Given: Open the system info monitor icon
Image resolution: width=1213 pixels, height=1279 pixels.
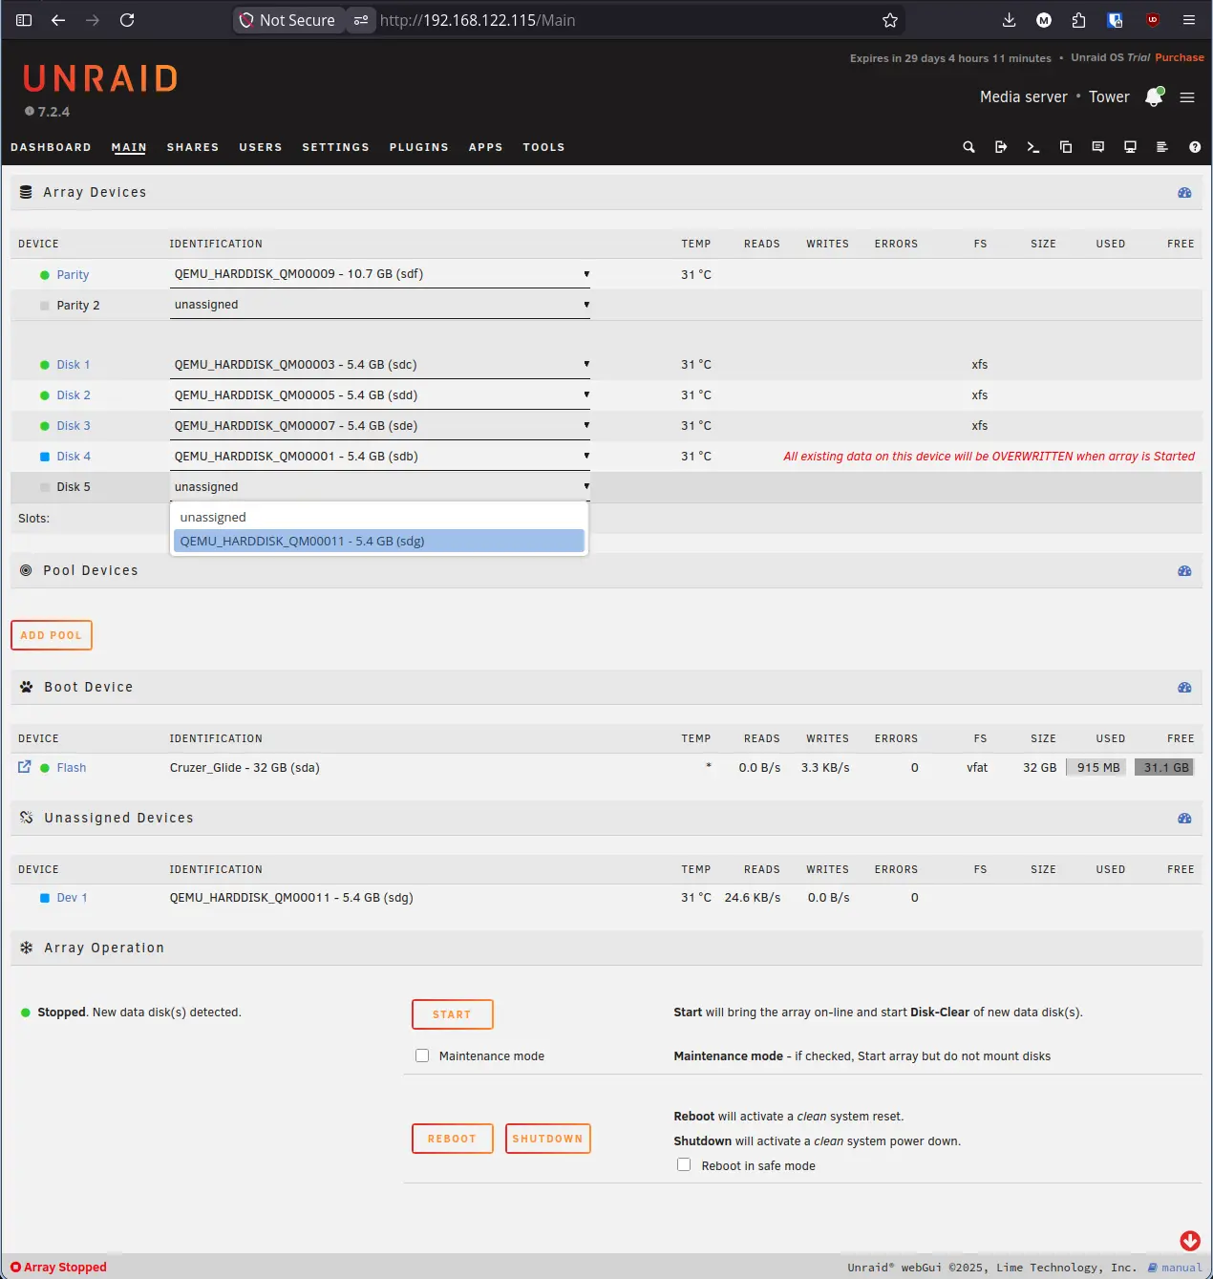Looking at the screenshot, I should 1130,147.
